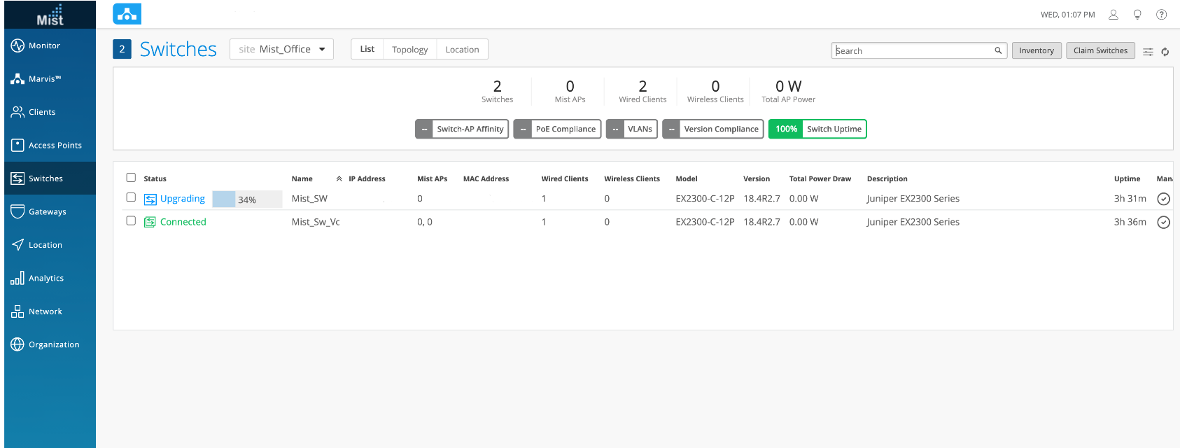Click the IP Address column header
Screen dimensions: 1180x448
(367, 179)
